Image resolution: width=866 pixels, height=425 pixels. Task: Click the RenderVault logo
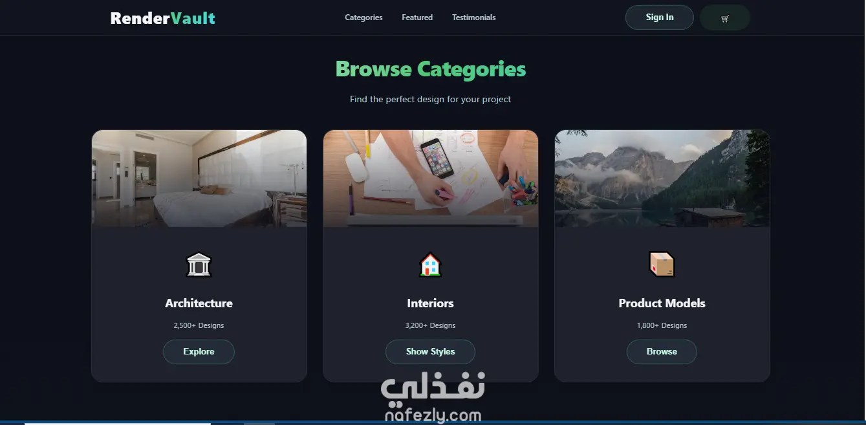[x=162, y=18]
